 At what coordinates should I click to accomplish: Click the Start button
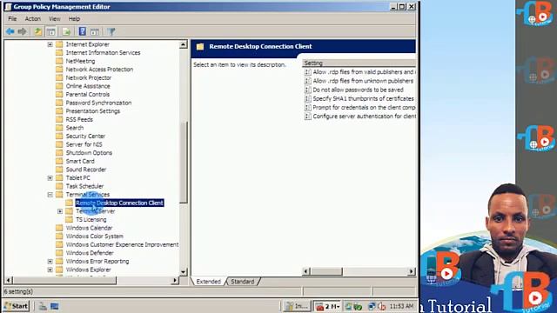pyautogui.click(x=16, y=306)
